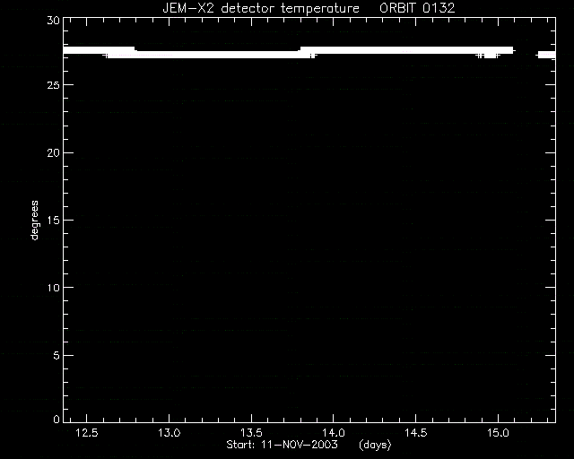
Task: Click the x-axis tick label 13.5
Action: [x=251, y=433]
